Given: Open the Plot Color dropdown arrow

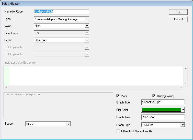Looking at the screenshot, I should [x=183, y=110].
